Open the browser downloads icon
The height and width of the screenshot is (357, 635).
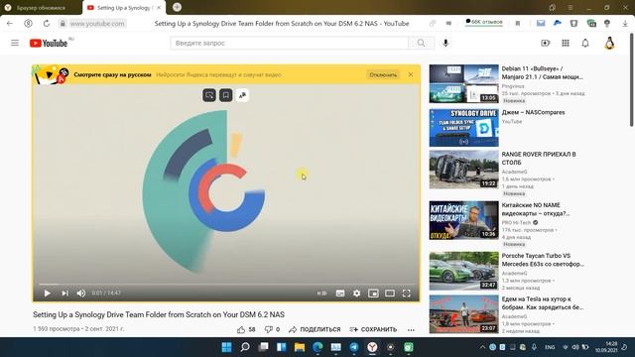tap(625, 24)
